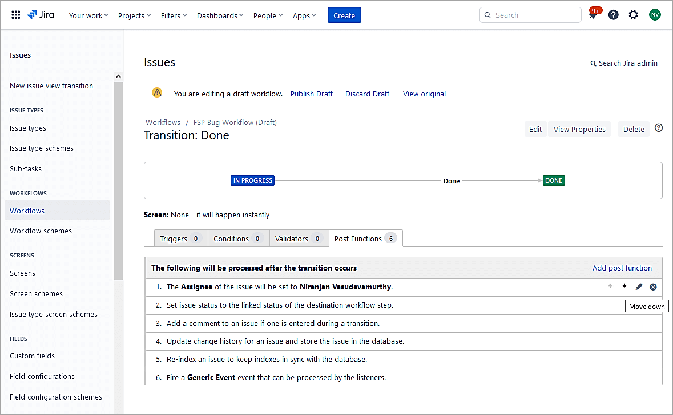
Task: Delete the Assignee post function
Action: pyautogui.click(x=653, y=287)
